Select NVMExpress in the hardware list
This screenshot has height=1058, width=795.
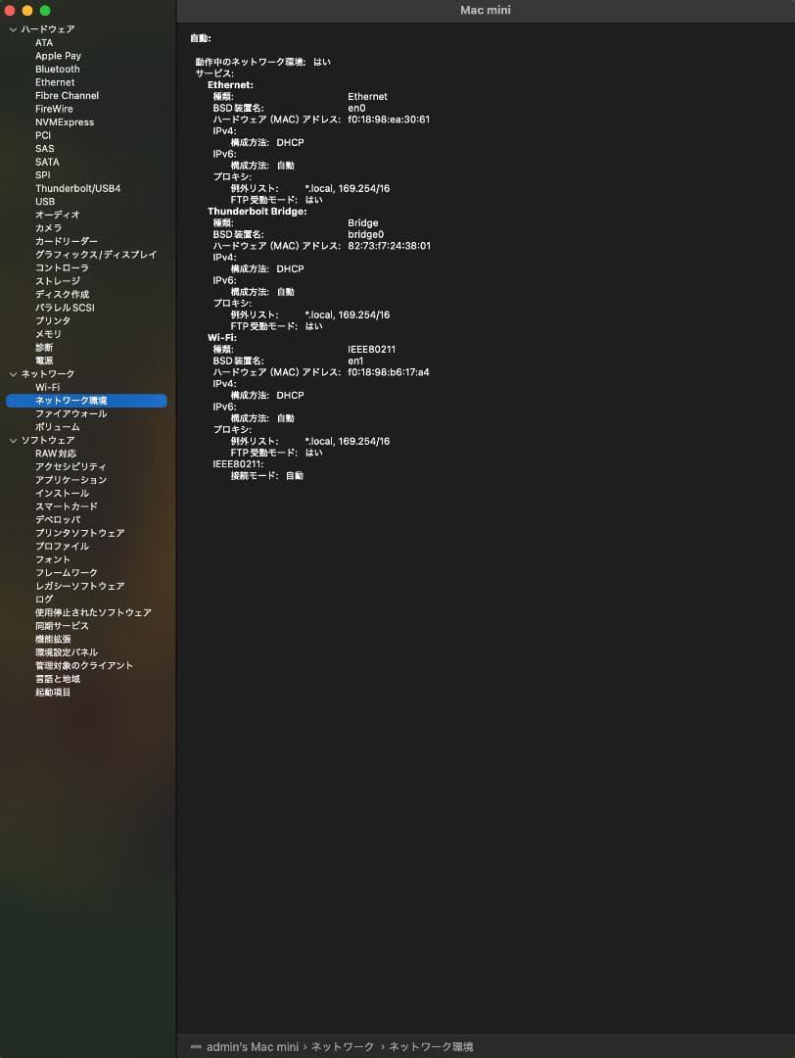click(x=65, y=122)
